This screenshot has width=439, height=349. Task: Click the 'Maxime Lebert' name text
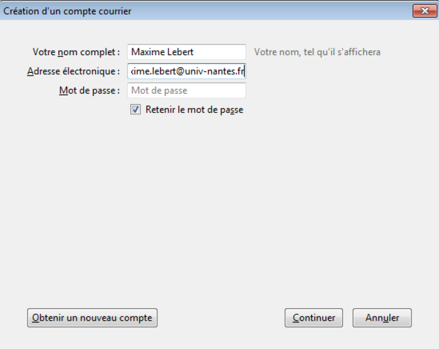pos(162,52)
